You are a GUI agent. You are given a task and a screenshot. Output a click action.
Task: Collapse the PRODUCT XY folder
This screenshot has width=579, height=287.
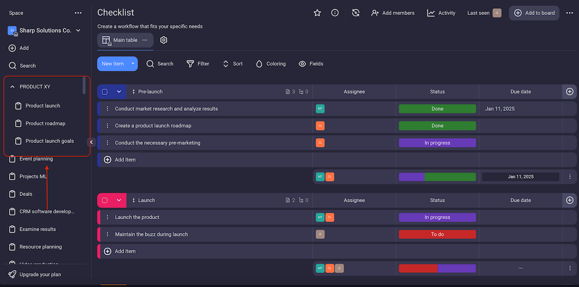coord(12,87)
